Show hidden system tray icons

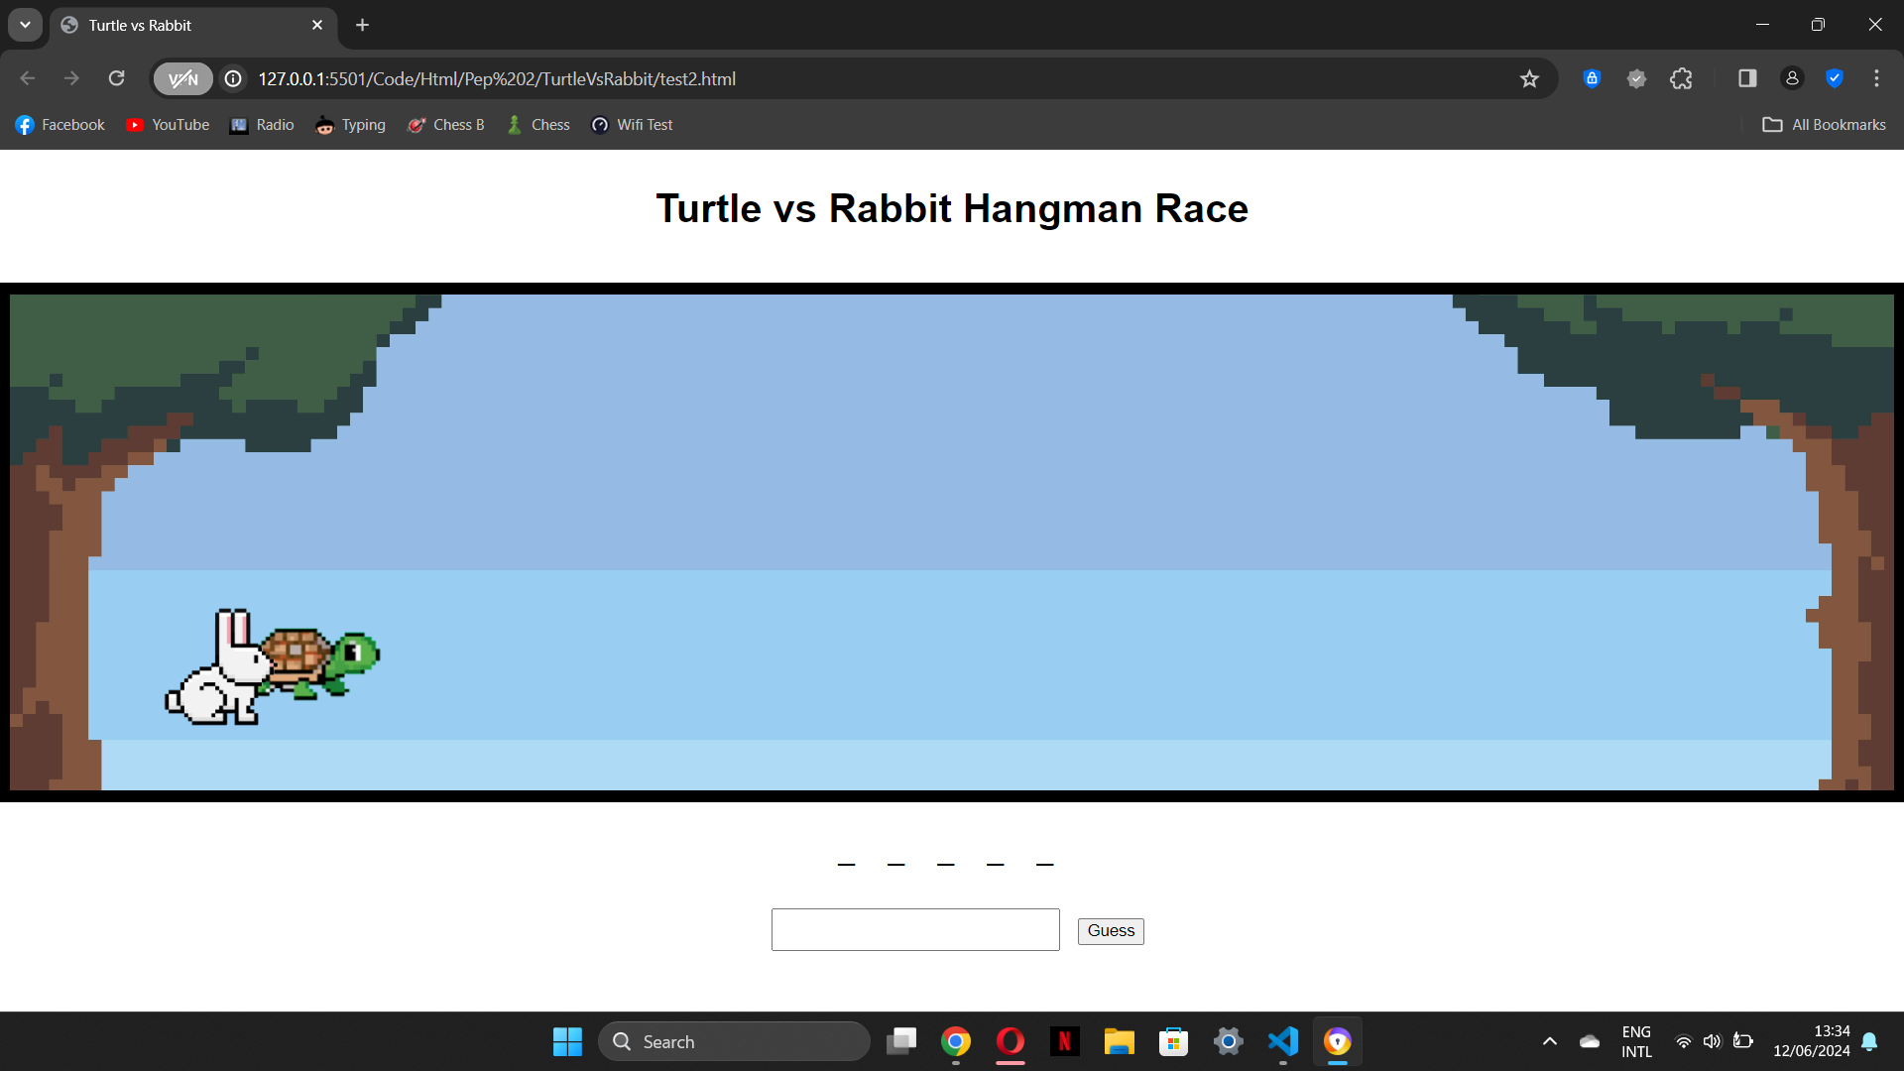click(x=1549, y=1041)
